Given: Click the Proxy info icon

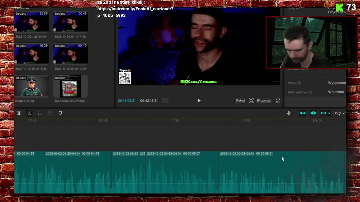Looking at the screenshot, I should pos(300,83).
